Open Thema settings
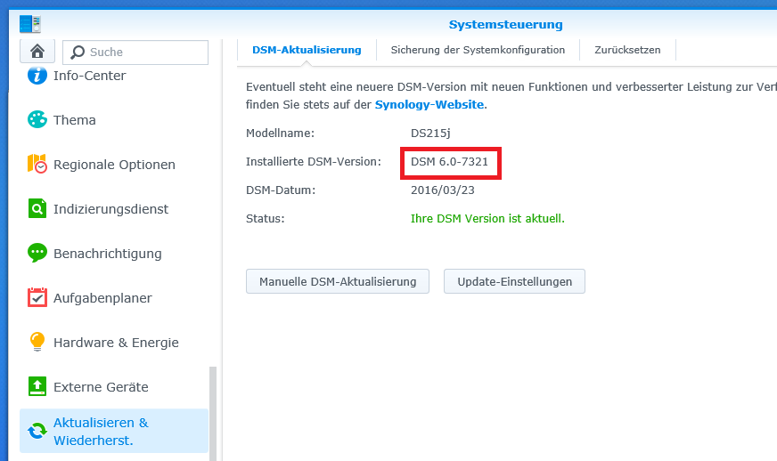777x461 pixels. pyautogui.click(x=114, y=120)
